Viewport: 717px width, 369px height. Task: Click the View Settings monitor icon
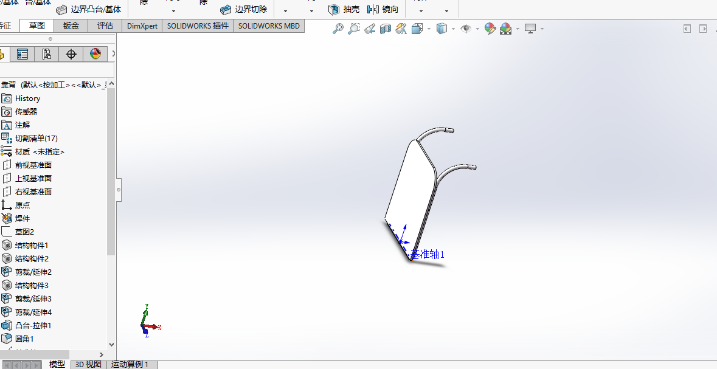(530, 29)
